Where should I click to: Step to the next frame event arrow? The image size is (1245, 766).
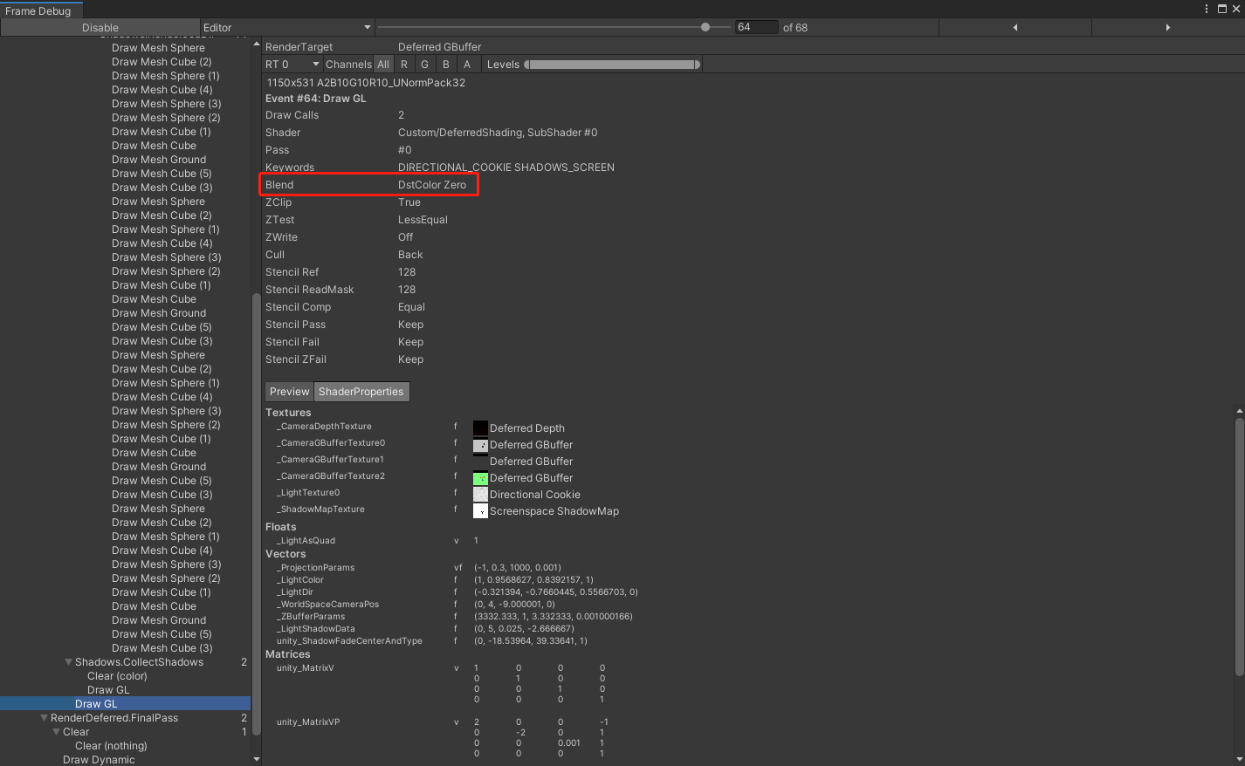[1167, 28]
